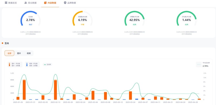Click the 2025-01-26 axis date label

pyautogui.click(x=18, y=102)
